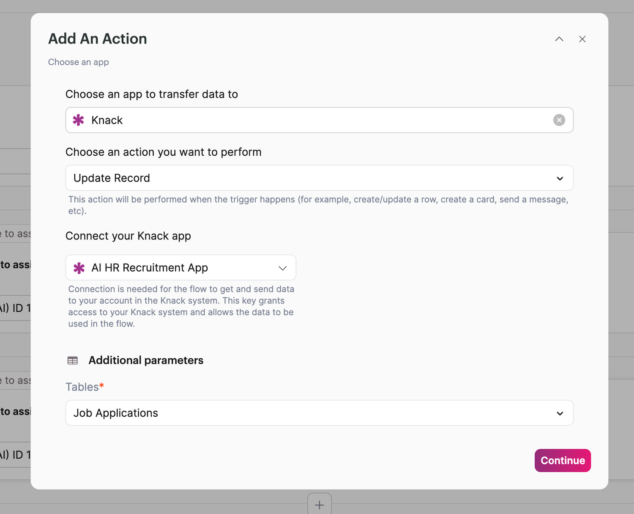Click the Choose an app subtitle
634x514 pixels.
click(x=79, y=62)
